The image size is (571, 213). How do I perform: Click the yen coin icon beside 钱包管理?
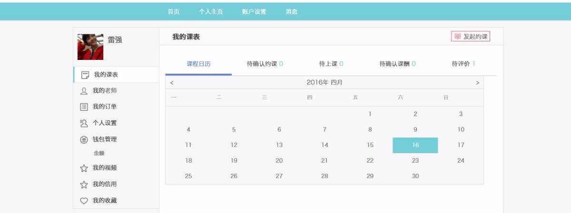tap(84, 140)
